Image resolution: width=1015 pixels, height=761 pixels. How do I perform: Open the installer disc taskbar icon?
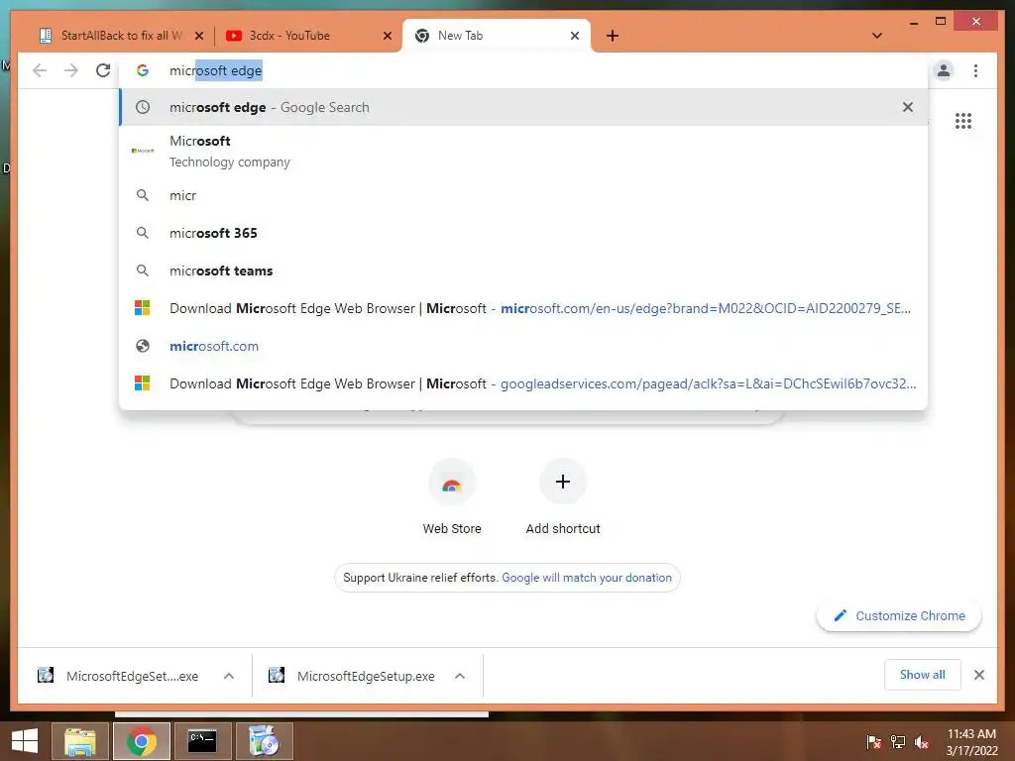(264, 741)
